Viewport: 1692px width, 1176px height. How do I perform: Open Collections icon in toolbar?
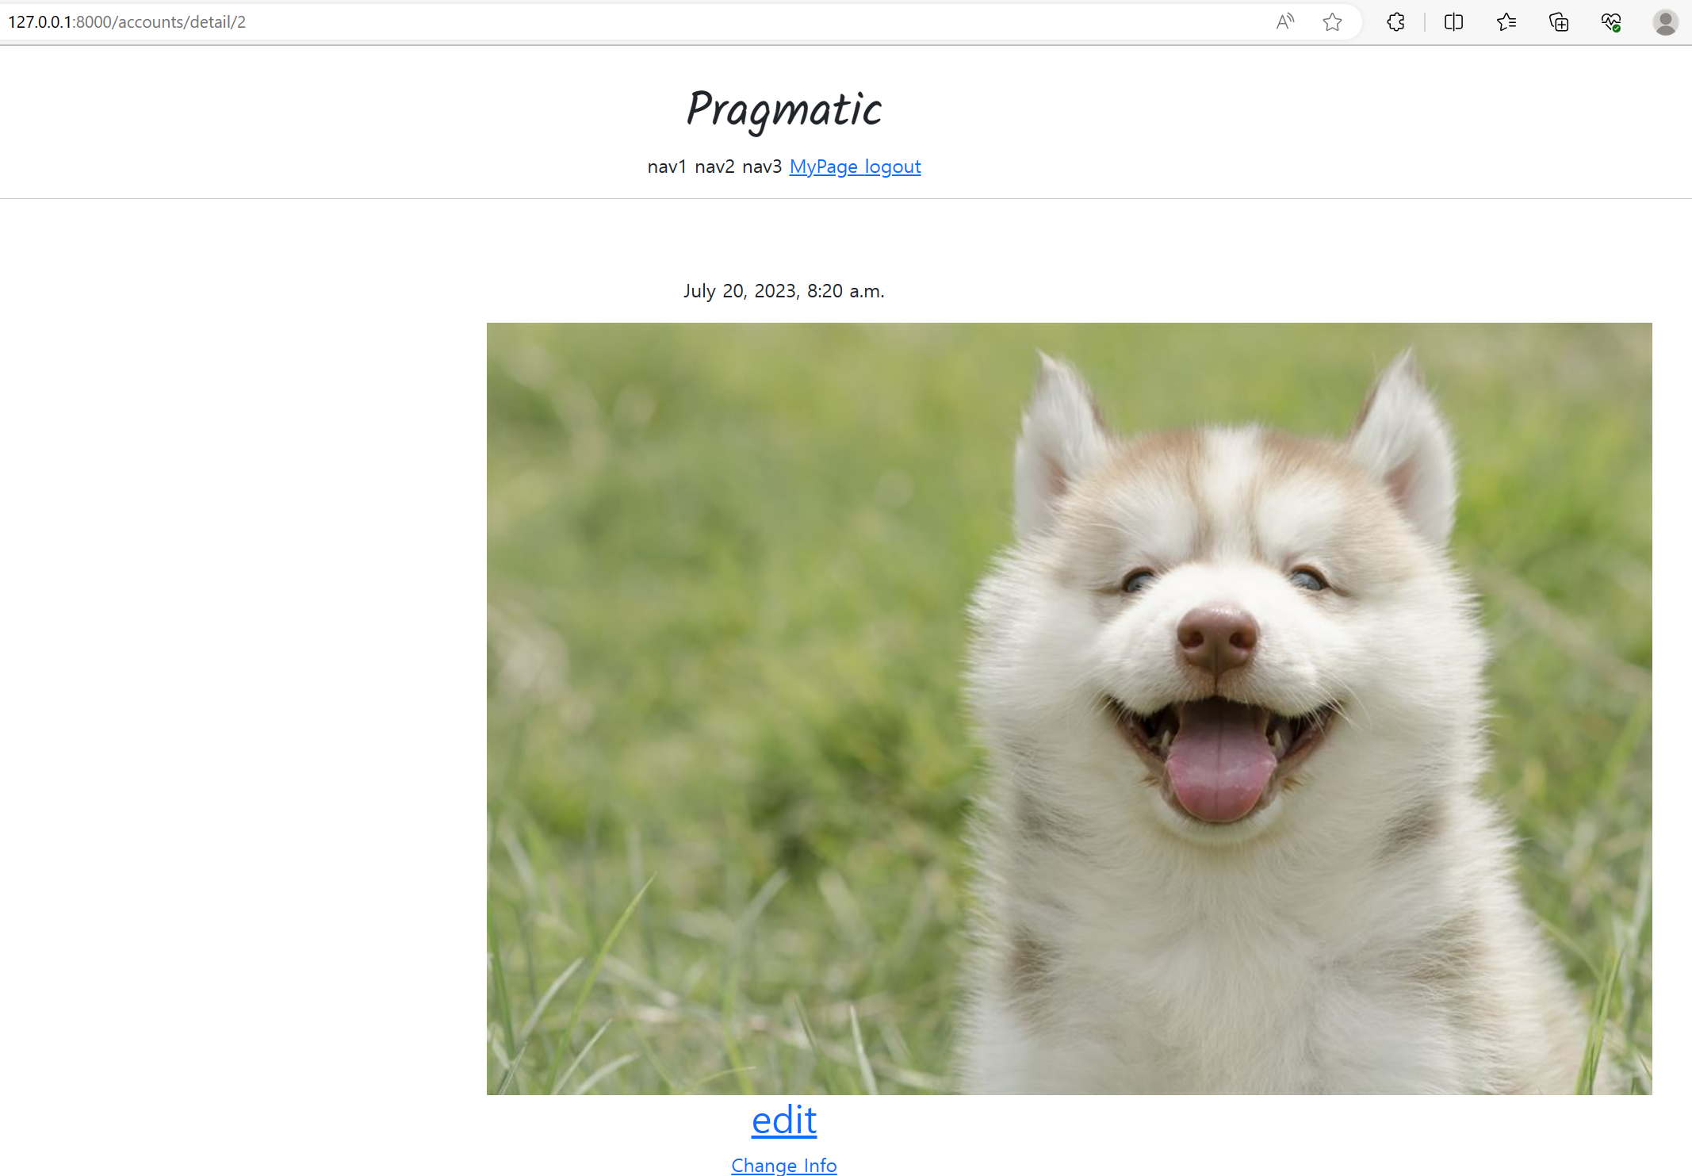coord(1559,22)
